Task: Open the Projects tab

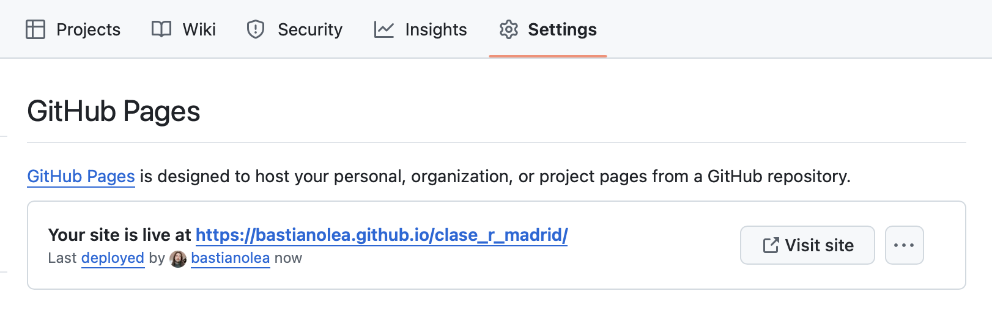Action: [73, 29]
